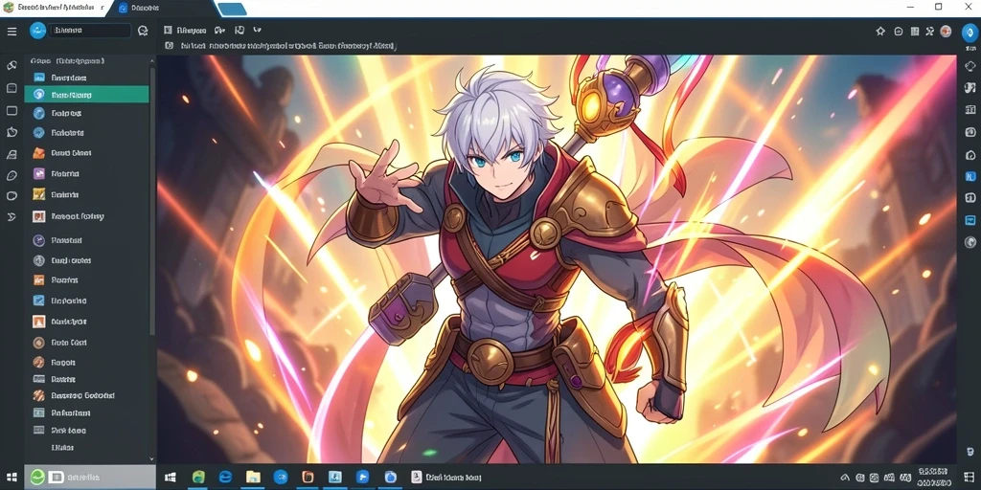Viewport: 981px width, 490px height.
Task: Open the sidebar item with the purple square icon
Action: point(38,174)
